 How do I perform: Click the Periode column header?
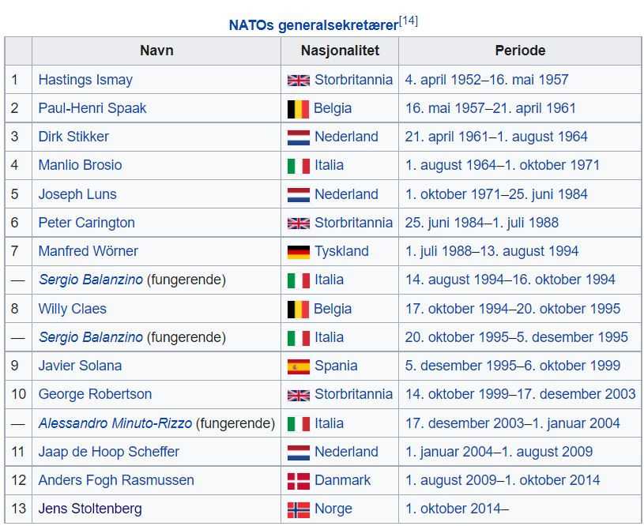[520, 51]
